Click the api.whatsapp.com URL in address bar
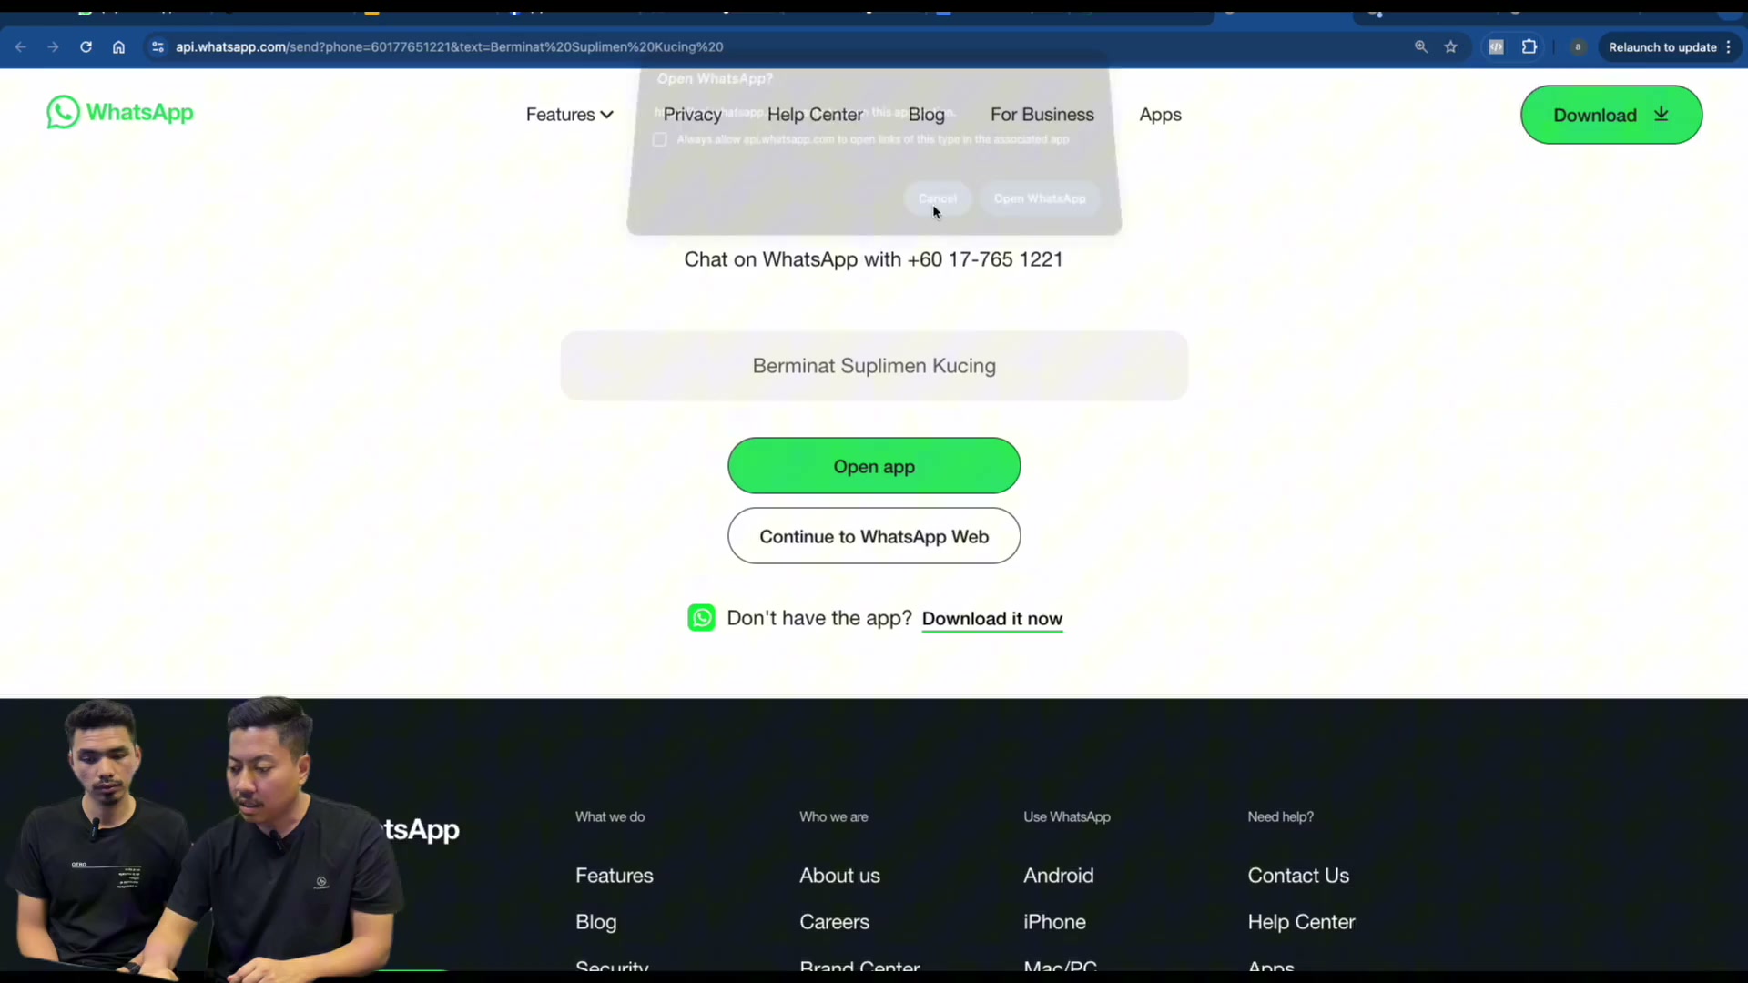The image size is (1748, 983). (x=449, y=46)
